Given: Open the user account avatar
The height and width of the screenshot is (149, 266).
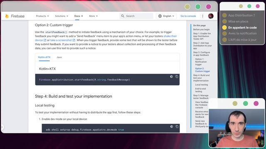Looking at the screenshot, I should (211, 16).
